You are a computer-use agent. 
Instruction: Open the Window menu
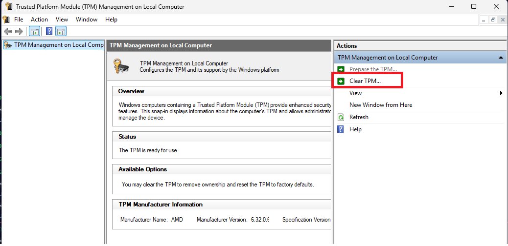(87, 20)
